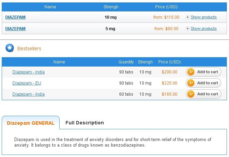Click the Price (USD) header in the top table

coord(167,7)
